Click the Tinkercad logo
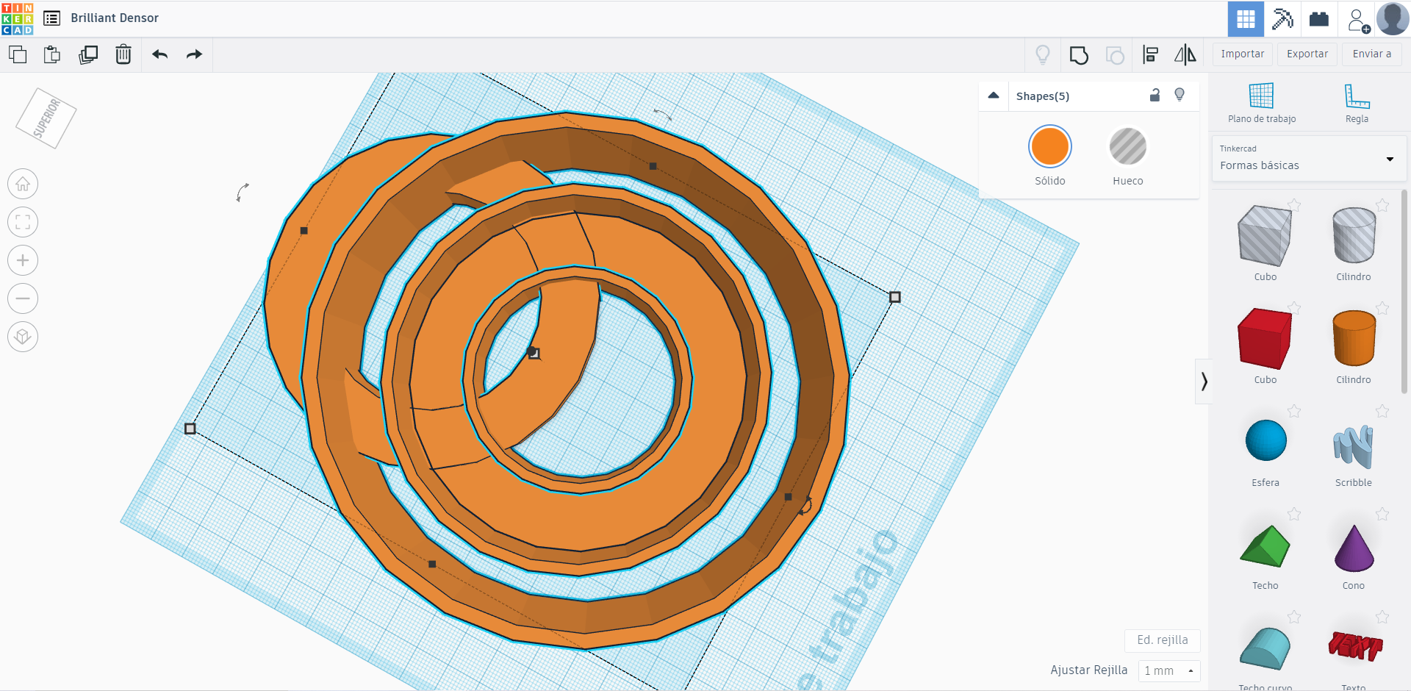This screenshot has height=691, width=1411. pyautogui.click(x=18, y=18)
